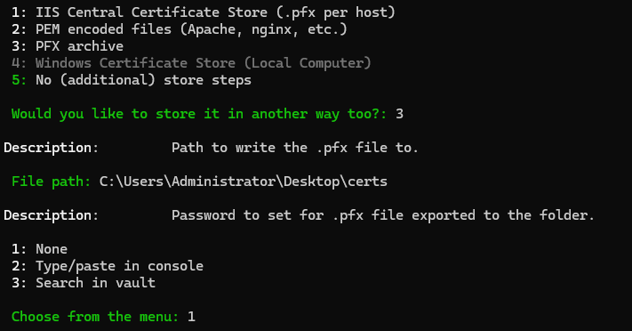The width and height of the screenshot is (632, 331).
Task: Select the PEM encoded files menu line
Action: click(x=179, y=29)
